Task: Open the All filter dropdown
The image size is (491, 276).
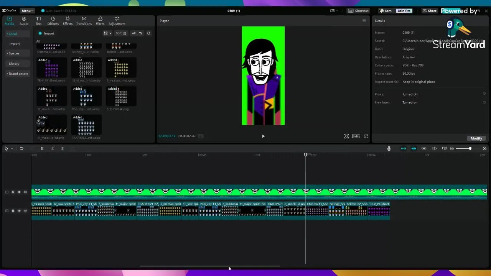Action: [137, 33]
